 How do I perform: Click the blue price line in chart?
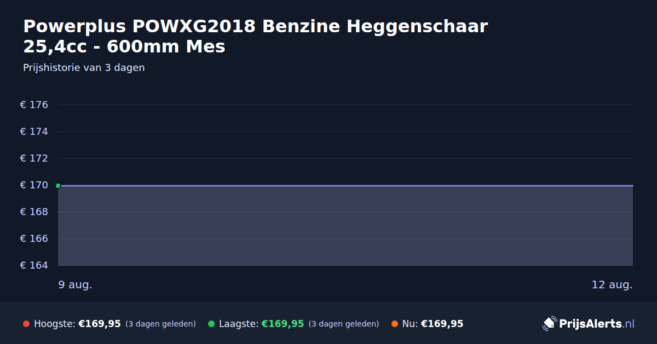click(x=345, y=186)
